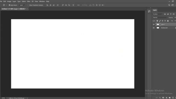This screenshot has height=99, width=176.
Task: Align vertical centers icon in options bar
Action: [66, 5]
